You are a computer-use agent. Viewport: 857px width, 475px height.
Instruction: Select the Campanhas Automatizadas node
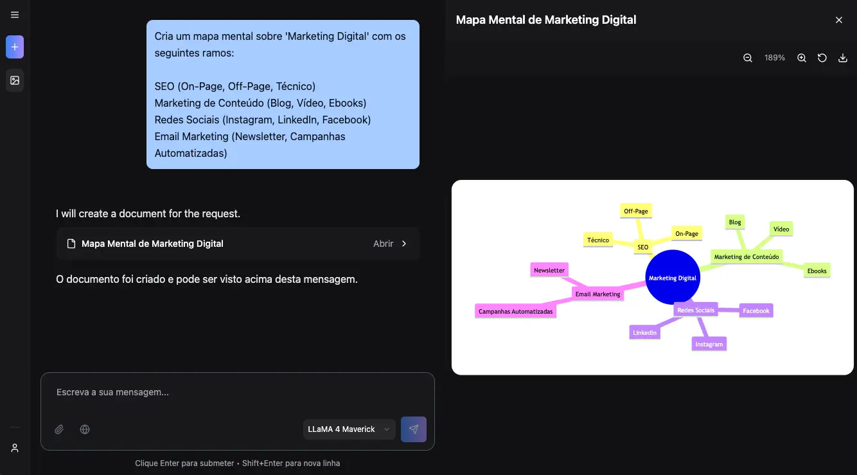coord(515,311)
